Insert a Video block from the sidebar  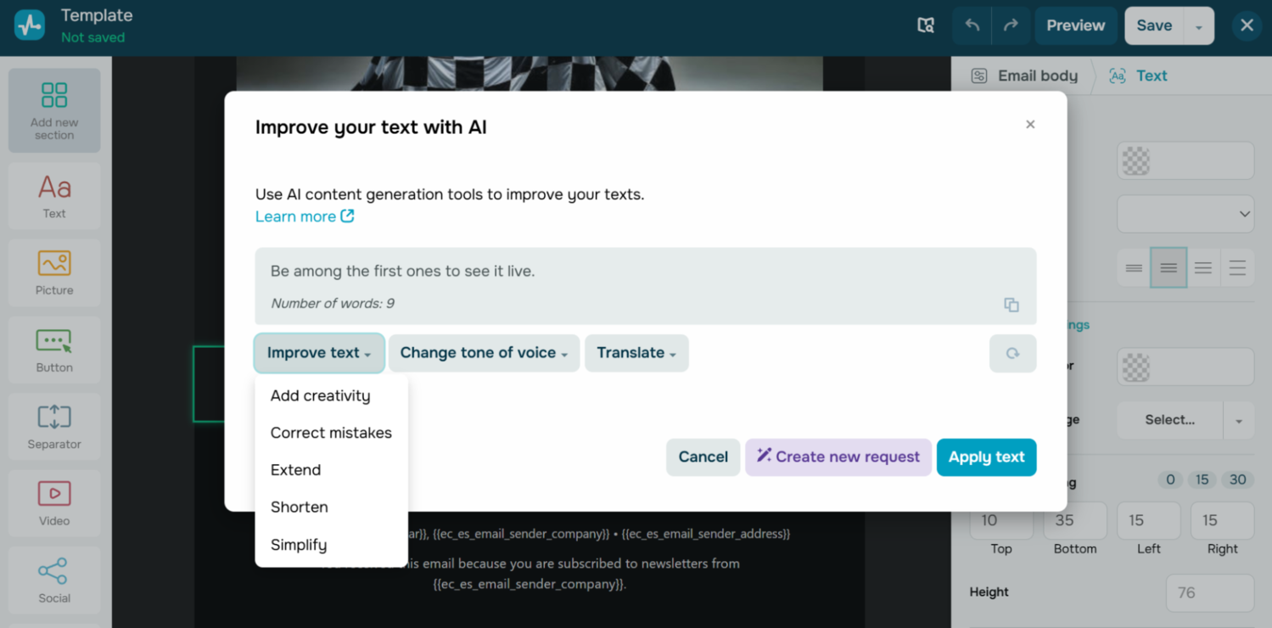[x=53, y=502]
